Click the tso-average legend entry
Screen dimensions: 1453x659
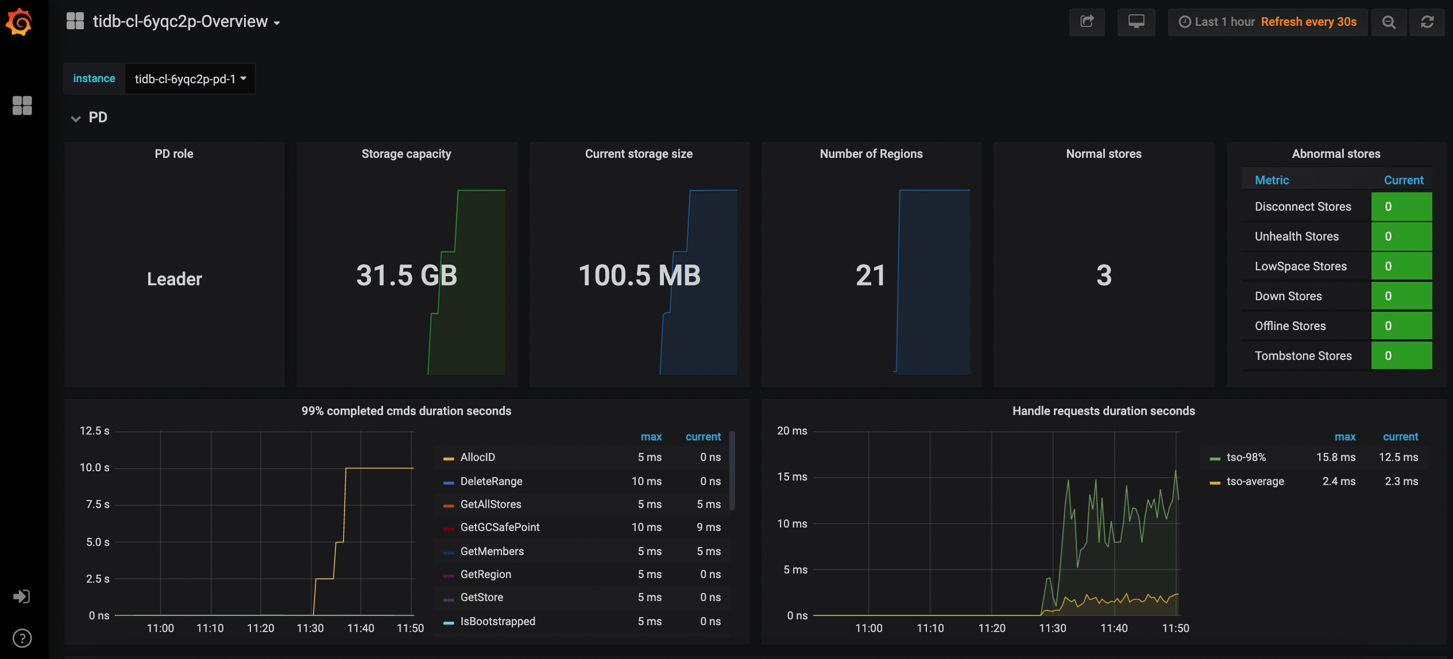pyautogui.click(x=1255, y=482)
